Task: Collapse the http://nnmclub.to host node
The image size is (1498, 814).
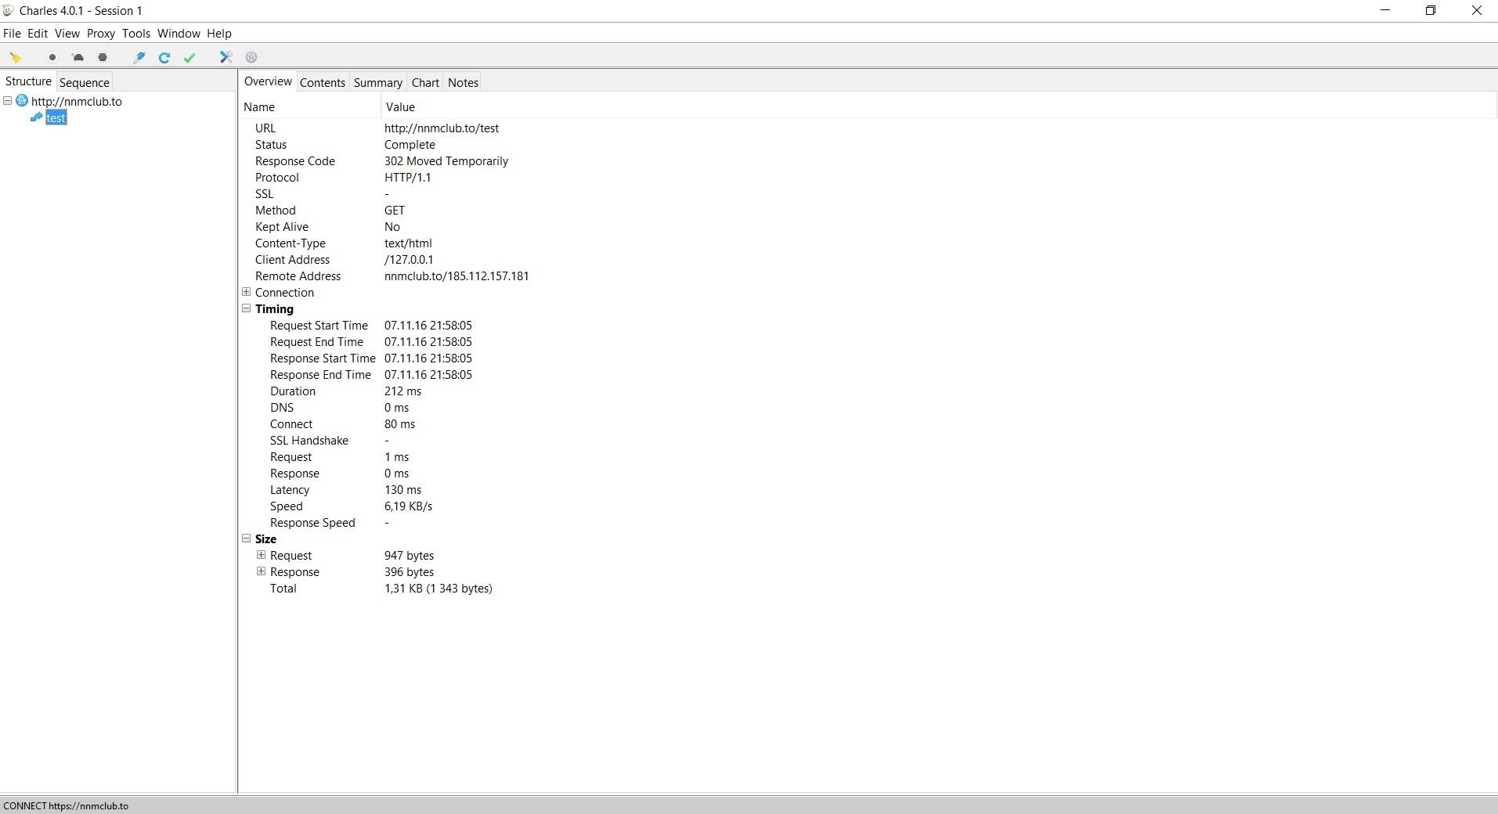Action: point(7,101)
